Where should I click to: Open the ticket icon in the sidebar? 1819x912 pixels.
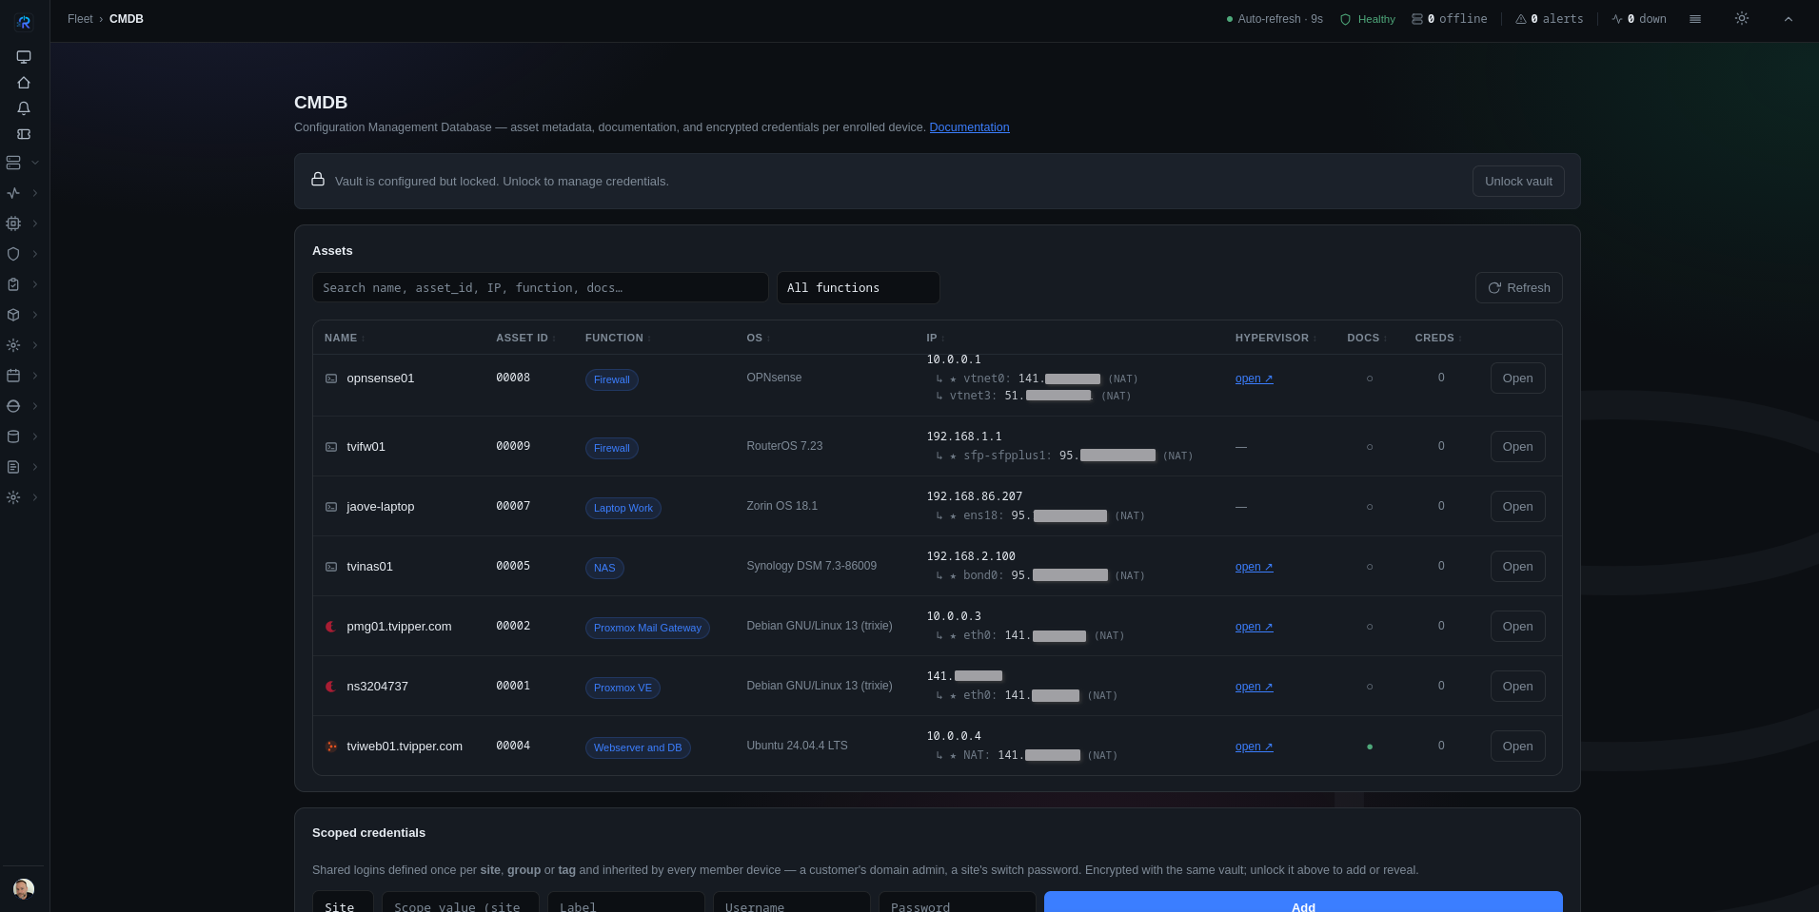(24, 134)
